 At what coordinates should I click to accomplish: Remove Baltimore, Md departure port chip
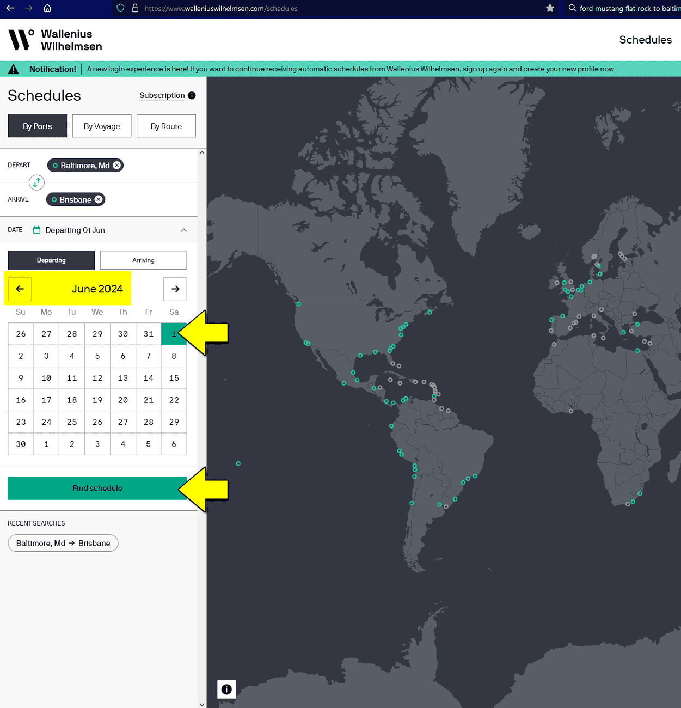coord(116,165)
